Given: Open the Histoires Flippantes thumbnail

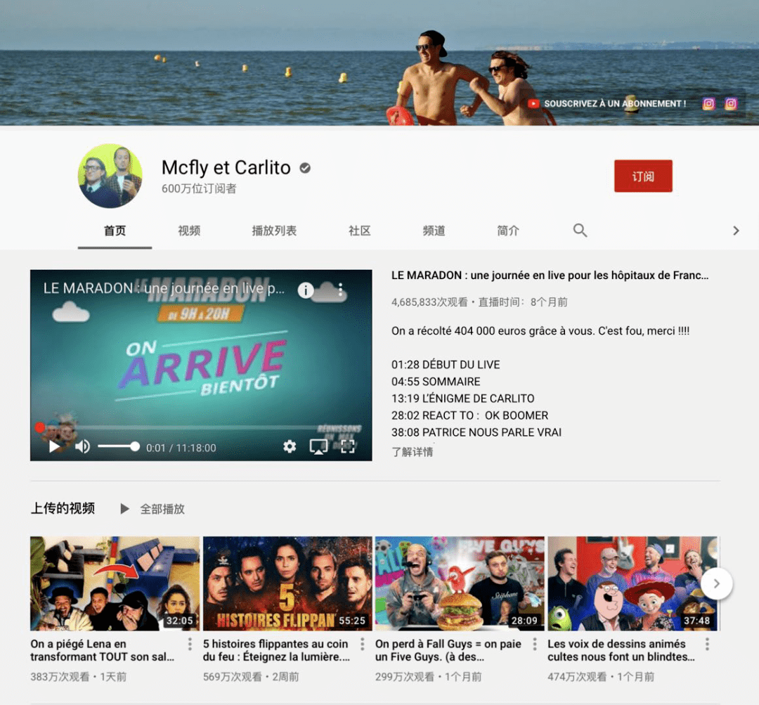Looking at the screenshot, I should (x=287, y=583).
